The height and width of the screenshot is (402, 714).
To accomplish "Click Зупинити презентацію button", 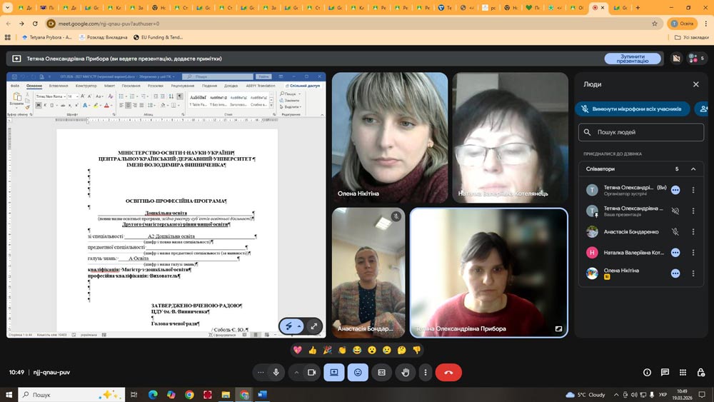I will click(x=632, y=59).
